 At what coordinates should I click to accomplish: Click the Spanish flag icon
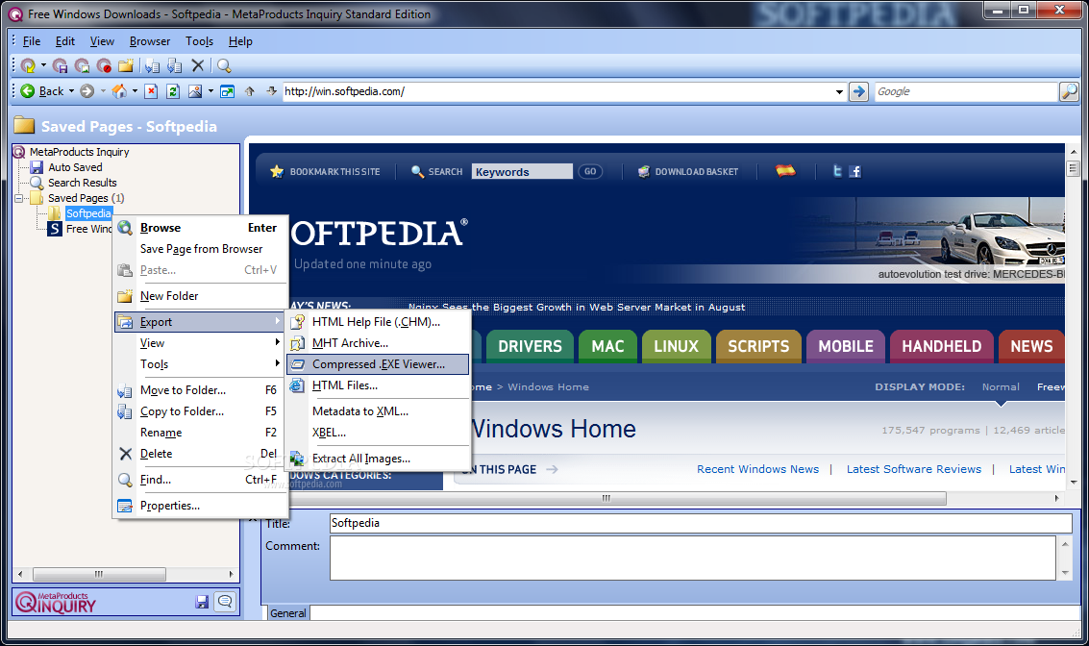click(x=785, y=170)
